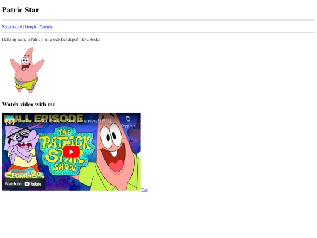This screenshot has width=317, height=238.
Task: Open the "My price list" link
Action: 12,26
